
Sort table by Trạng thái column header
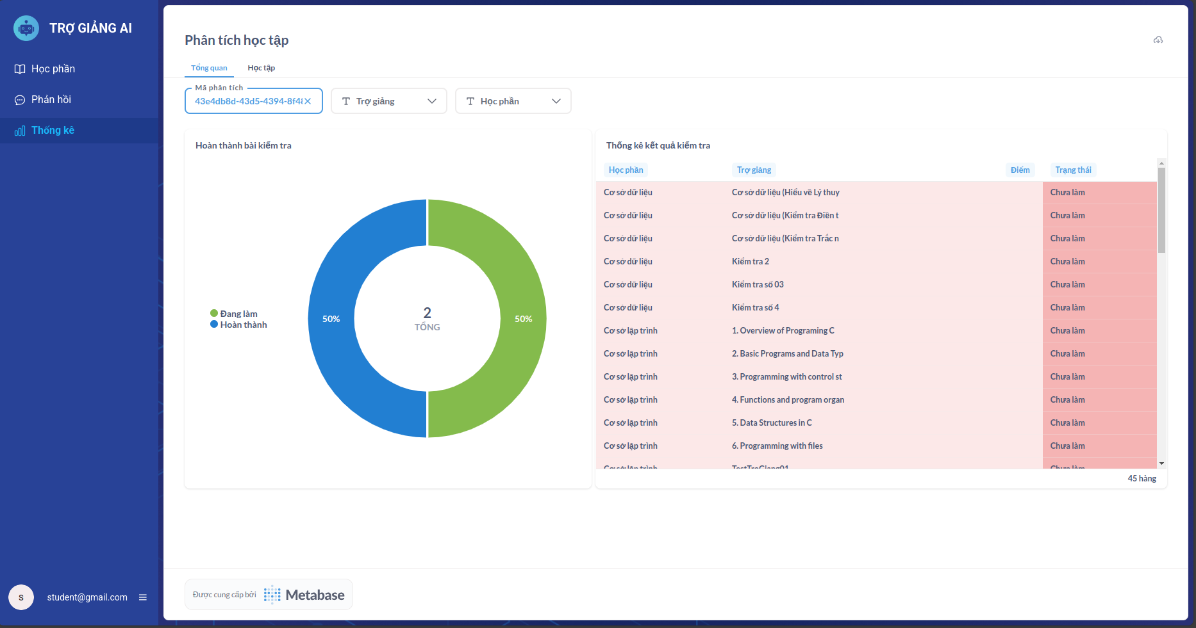[x=1073, y=170]
